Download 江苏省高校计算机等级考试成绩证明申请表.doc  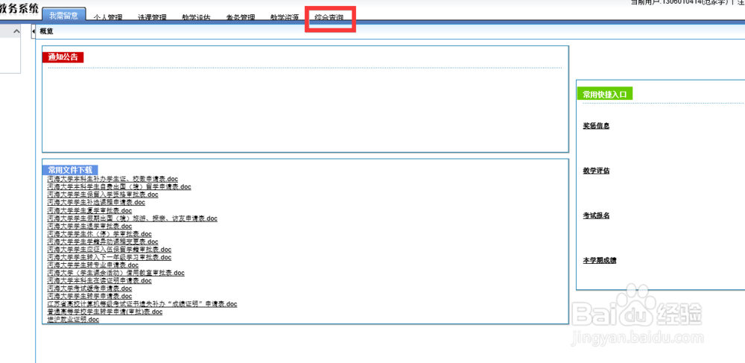pyautogui.click(x=142, y=304)
